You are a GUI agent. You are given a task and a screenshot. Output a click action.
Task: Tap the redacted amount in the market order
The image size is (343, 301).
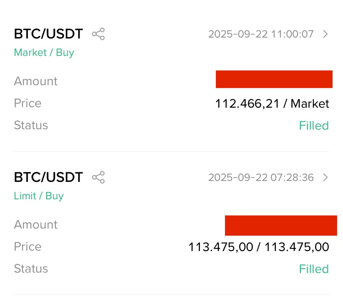274,79
